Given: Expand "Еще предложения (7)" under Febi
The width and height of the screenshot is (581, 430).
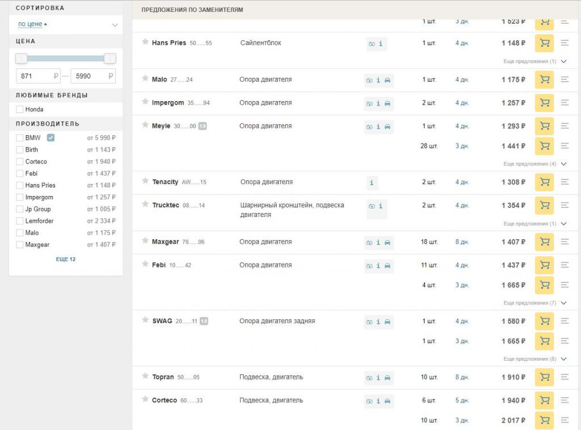Looking at the screenshot, I should click(534, 303).
